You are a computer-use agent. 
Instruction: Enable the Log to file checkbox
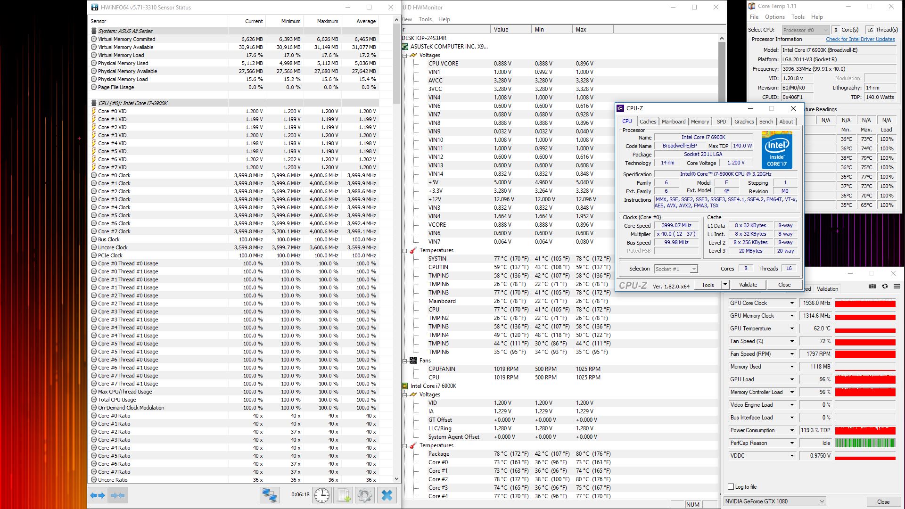pyautogui.click(x=731, y=487)
